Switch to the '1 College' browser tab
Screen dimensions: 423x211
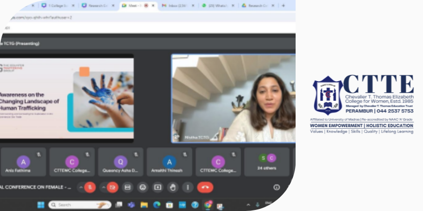click(58, 6)
